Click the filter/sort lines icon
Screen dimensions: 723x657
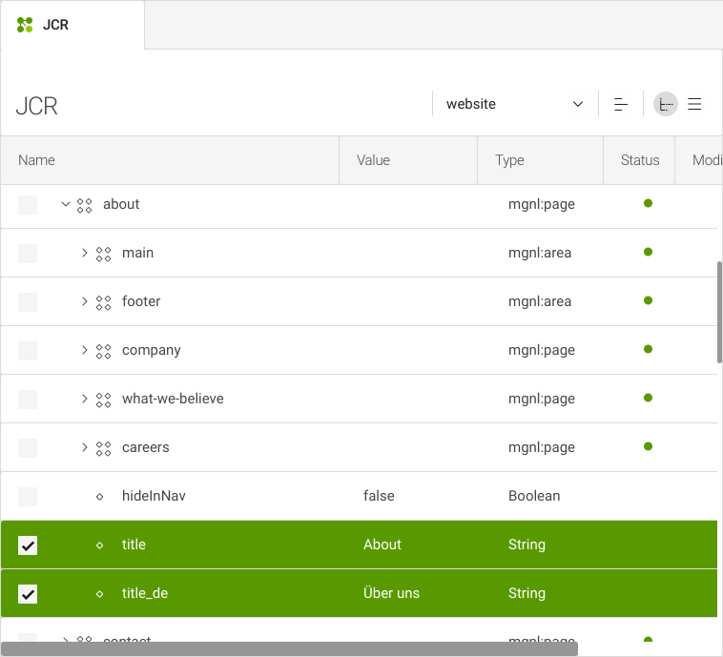coord(621,104)
